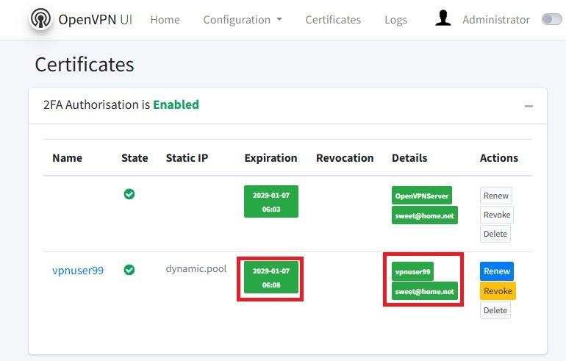Click the Administrator account name
This screenshot has height=361, width=566.
tap(496, 20)
